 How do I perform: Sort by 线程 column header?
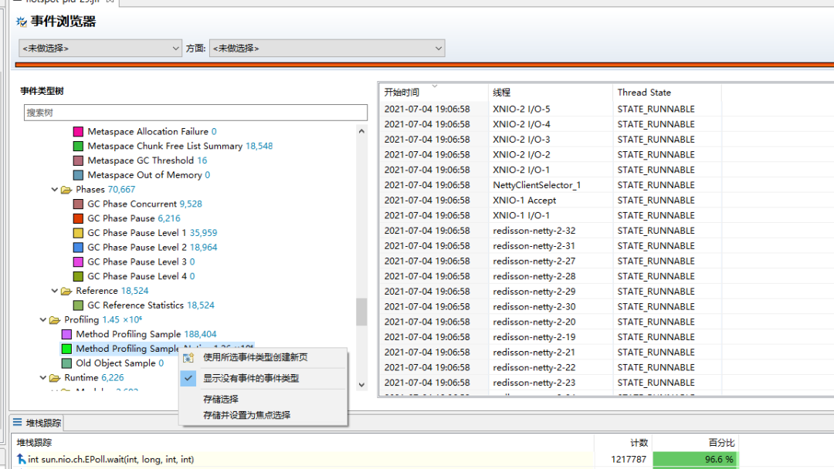pyautogui.click(x=550, y=93)
